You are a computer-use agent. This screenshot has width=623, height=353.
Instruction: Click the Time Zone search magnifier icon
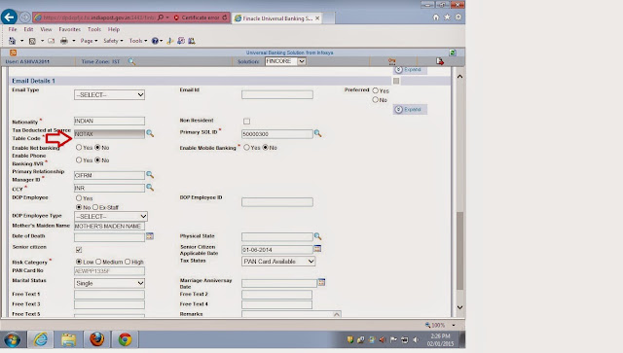point(131,61)
